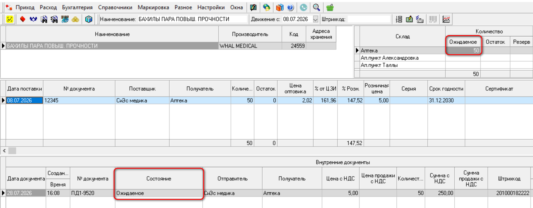The height and width of the screenshot is (208, 533).
Task: Click the wholesale price 2,02 cell
Action: tap(295, 100)
